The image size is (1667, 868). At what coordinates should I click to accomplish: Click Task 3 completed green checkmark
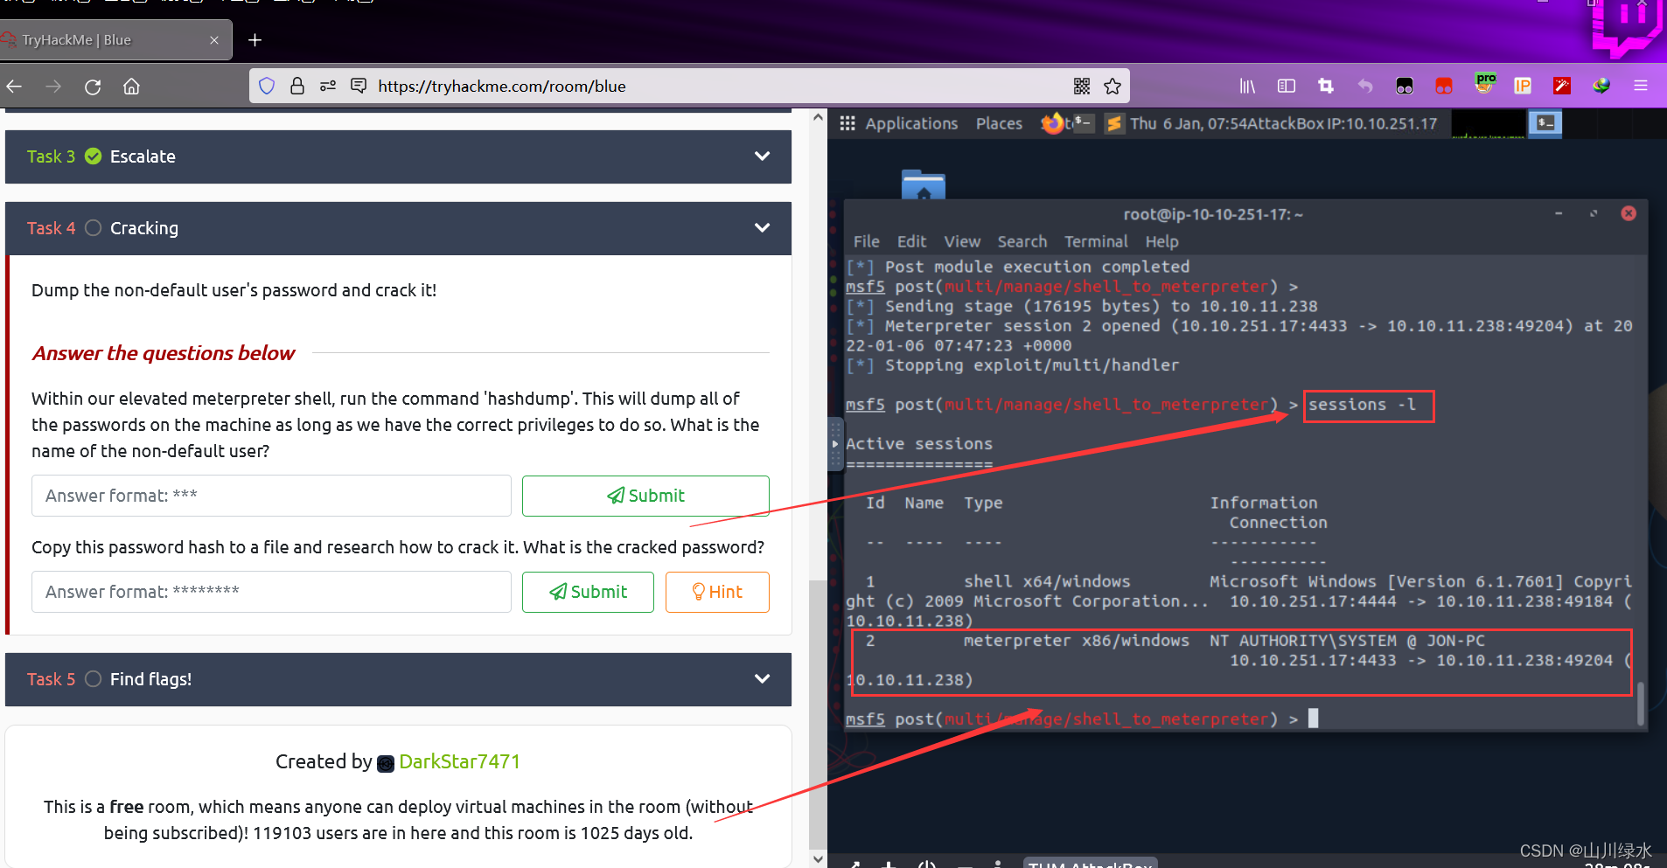pos(93,156)
